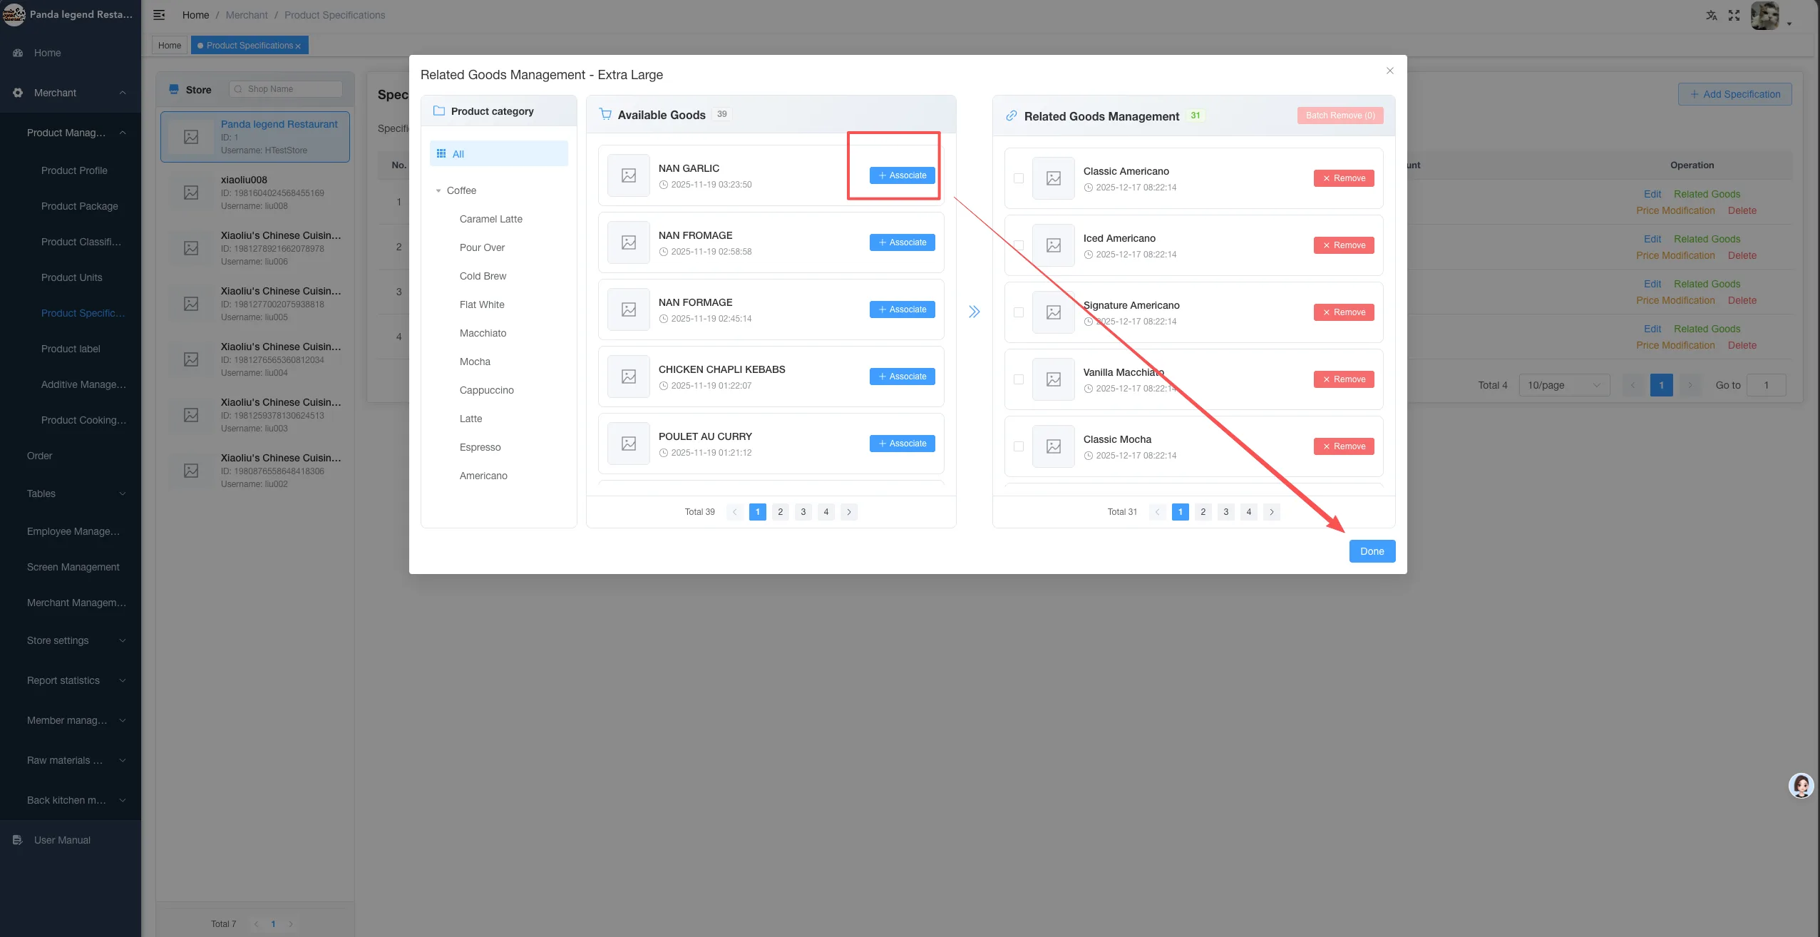
Task: Open Product Profile in sidebar
Action: pos(74,170)
